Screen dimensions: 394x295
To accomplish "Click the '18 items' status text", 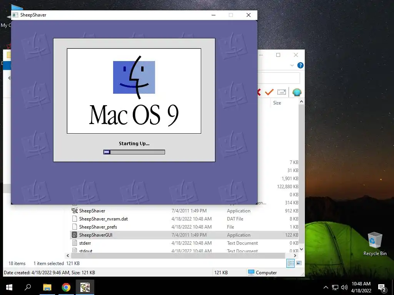I will tap(17, 264).
